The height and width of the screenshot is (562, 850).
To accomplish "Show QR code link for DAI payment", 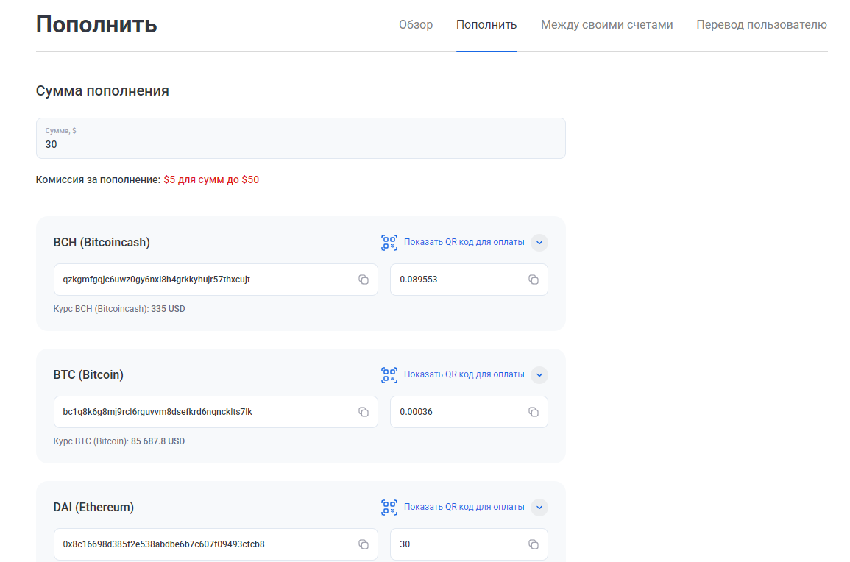I will click(464, 508).
